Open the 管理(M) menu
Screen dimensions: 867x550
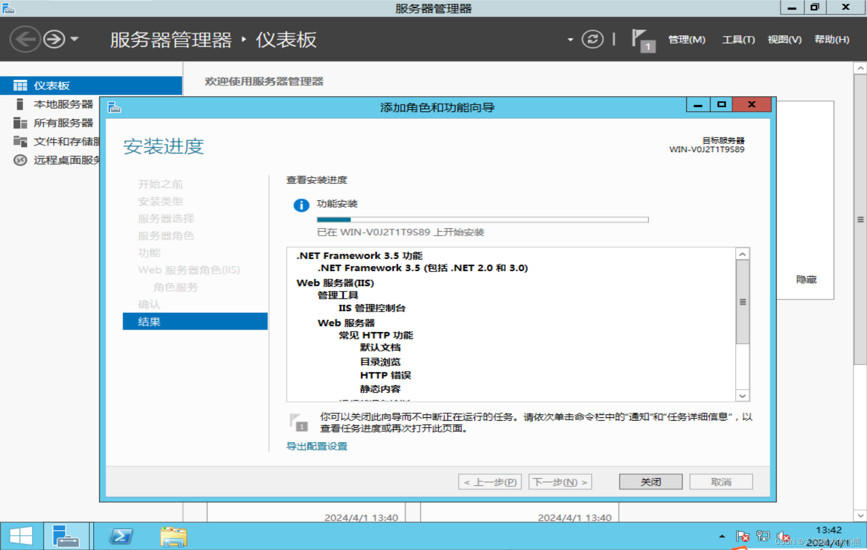pos(686,39)
